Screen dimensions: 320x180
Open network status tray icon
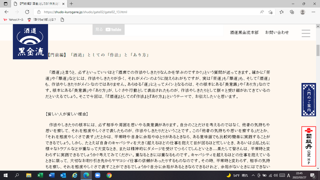pos(270,175)
